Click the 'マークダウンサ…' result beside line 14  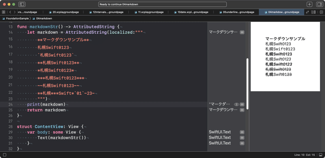(223, 32)
